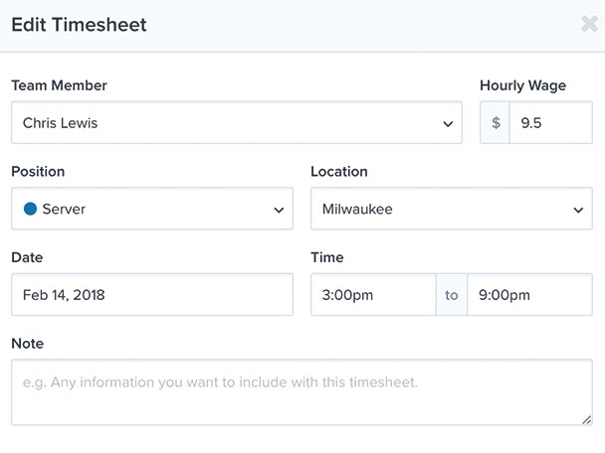Open the Team Member dropdown showing Chris Lewis
The height and width of the screenshot is (453, 605).
(237, 123)
